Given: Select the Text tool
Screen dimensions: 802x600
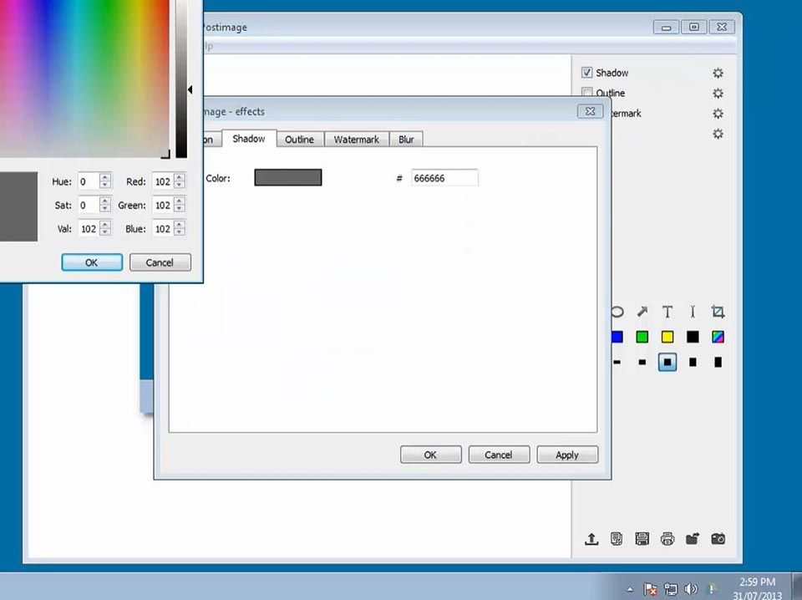Looking at the screenshot, I should (x=667, y=312).
